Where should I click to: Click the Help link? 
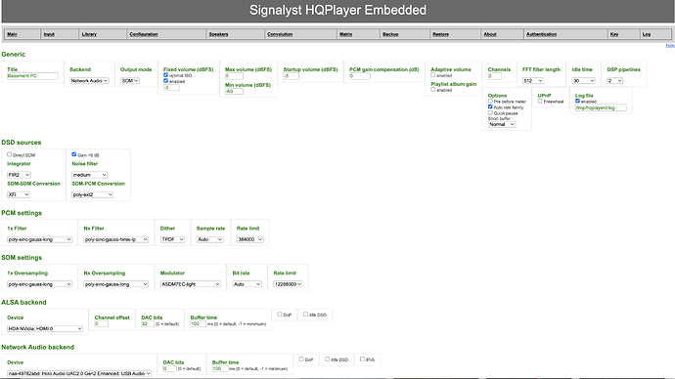pyautogui.click(x=670, y=46)
